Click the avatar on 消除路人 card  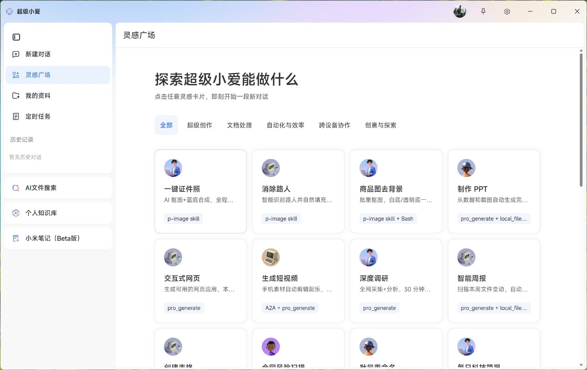coord(271,168)
